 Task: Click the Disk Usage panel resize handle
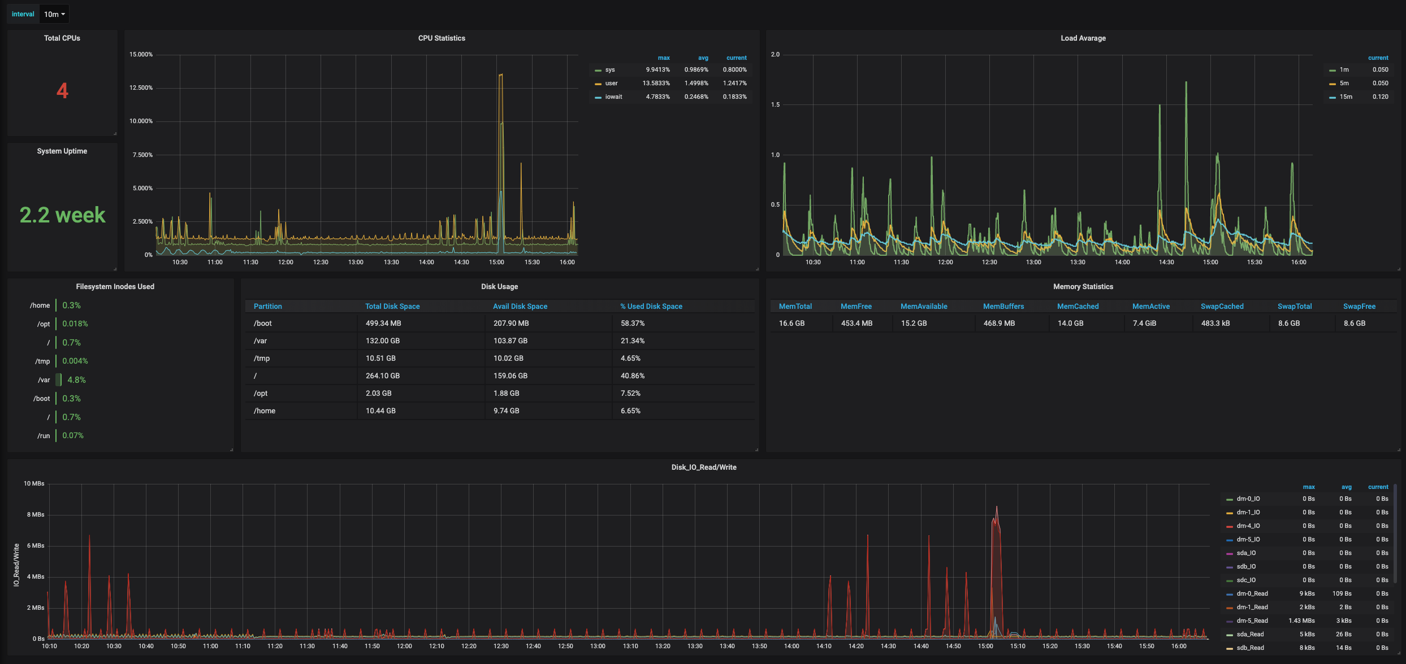(x=756, y=449)
